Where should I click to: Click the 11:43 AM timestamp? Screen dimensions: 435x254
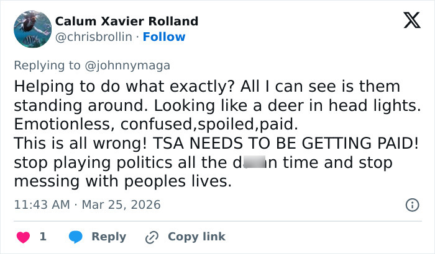pyautogui.click(x=42, y=204)
